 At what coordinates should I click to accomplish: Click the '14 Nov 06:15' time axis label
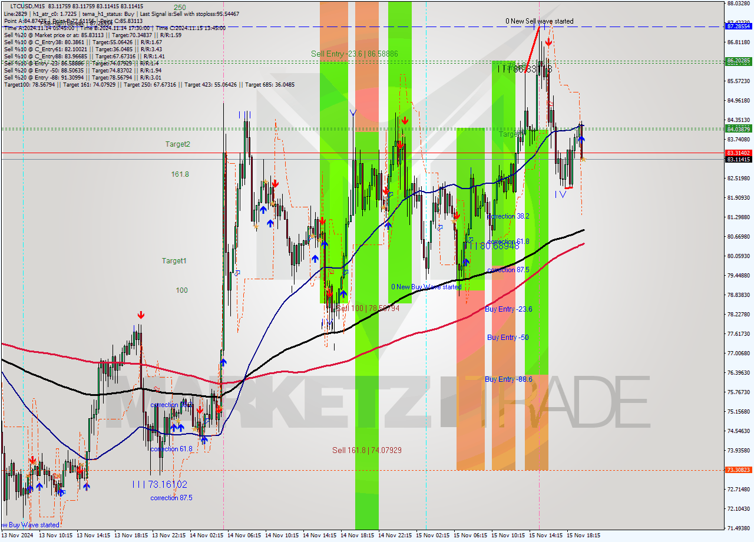[x=243, y=536]
